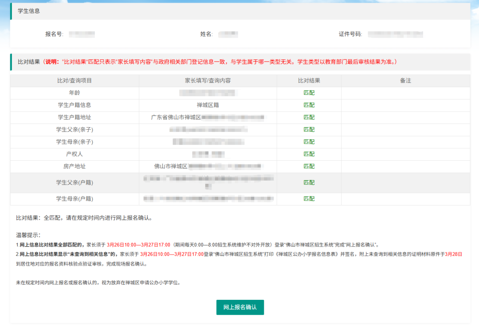Click 匹配 result in 学生父亲(亲子) row
This screenshot has height=329, width=479.
(309, 129)
